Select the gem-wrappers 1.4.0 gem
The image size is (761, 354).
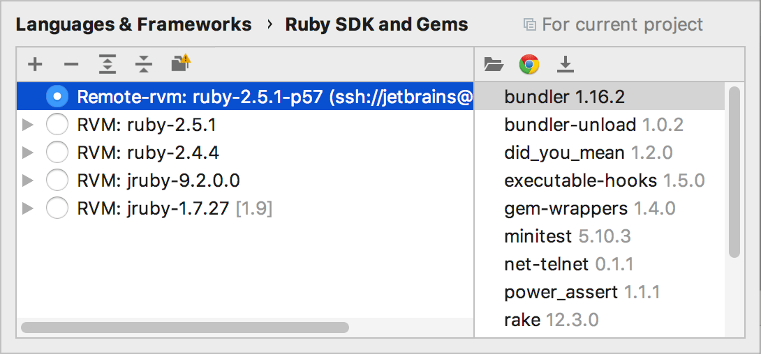[x=600, y=209]
